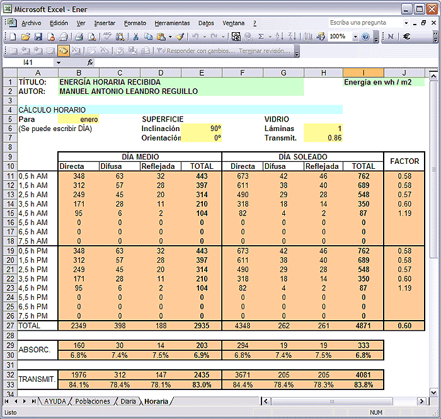Switch to the AYUDA sheet tab
The height and width of the screenshot is (419, 441).
click(55, 401)
